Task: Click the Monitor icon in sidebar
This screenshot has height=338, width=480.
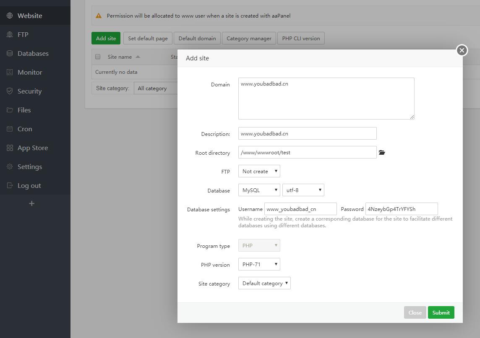Action: point(10,72)
